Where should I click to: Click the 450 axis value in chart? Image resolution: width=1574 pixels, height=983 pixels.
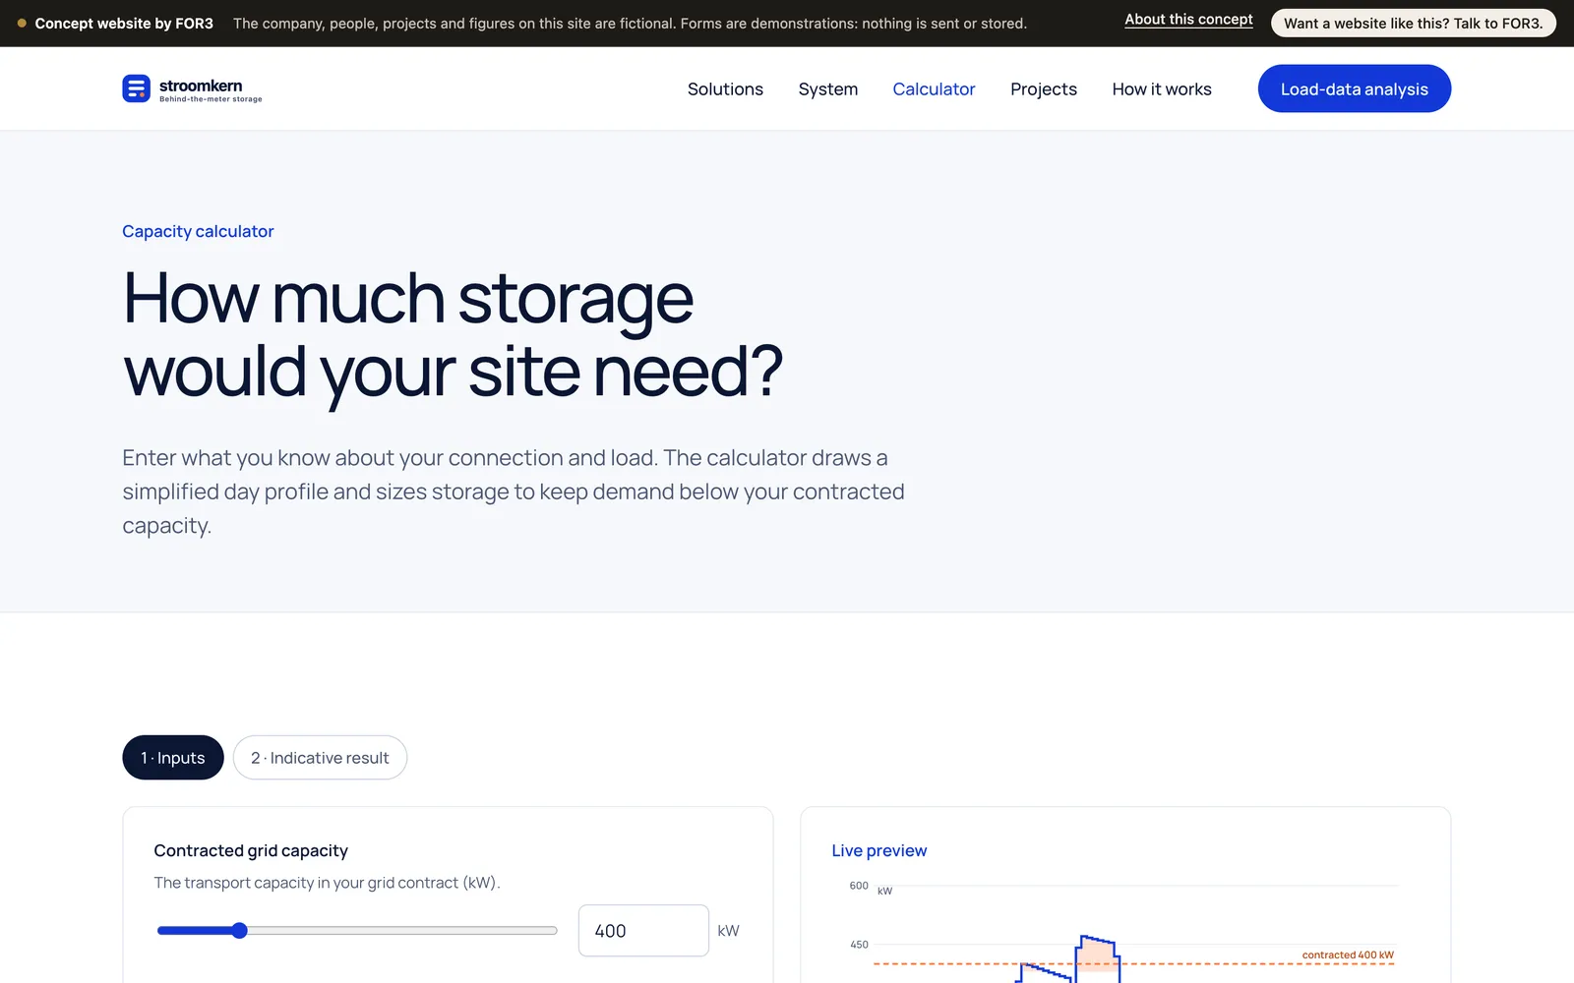coord(859,945)
